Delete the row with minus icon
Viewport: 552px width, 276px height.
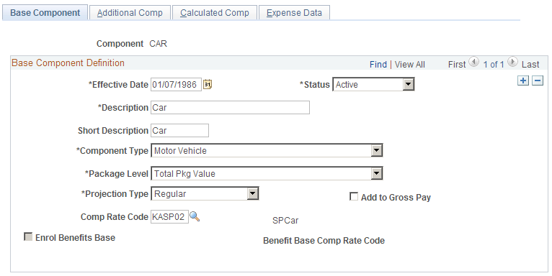coord(537,80)
